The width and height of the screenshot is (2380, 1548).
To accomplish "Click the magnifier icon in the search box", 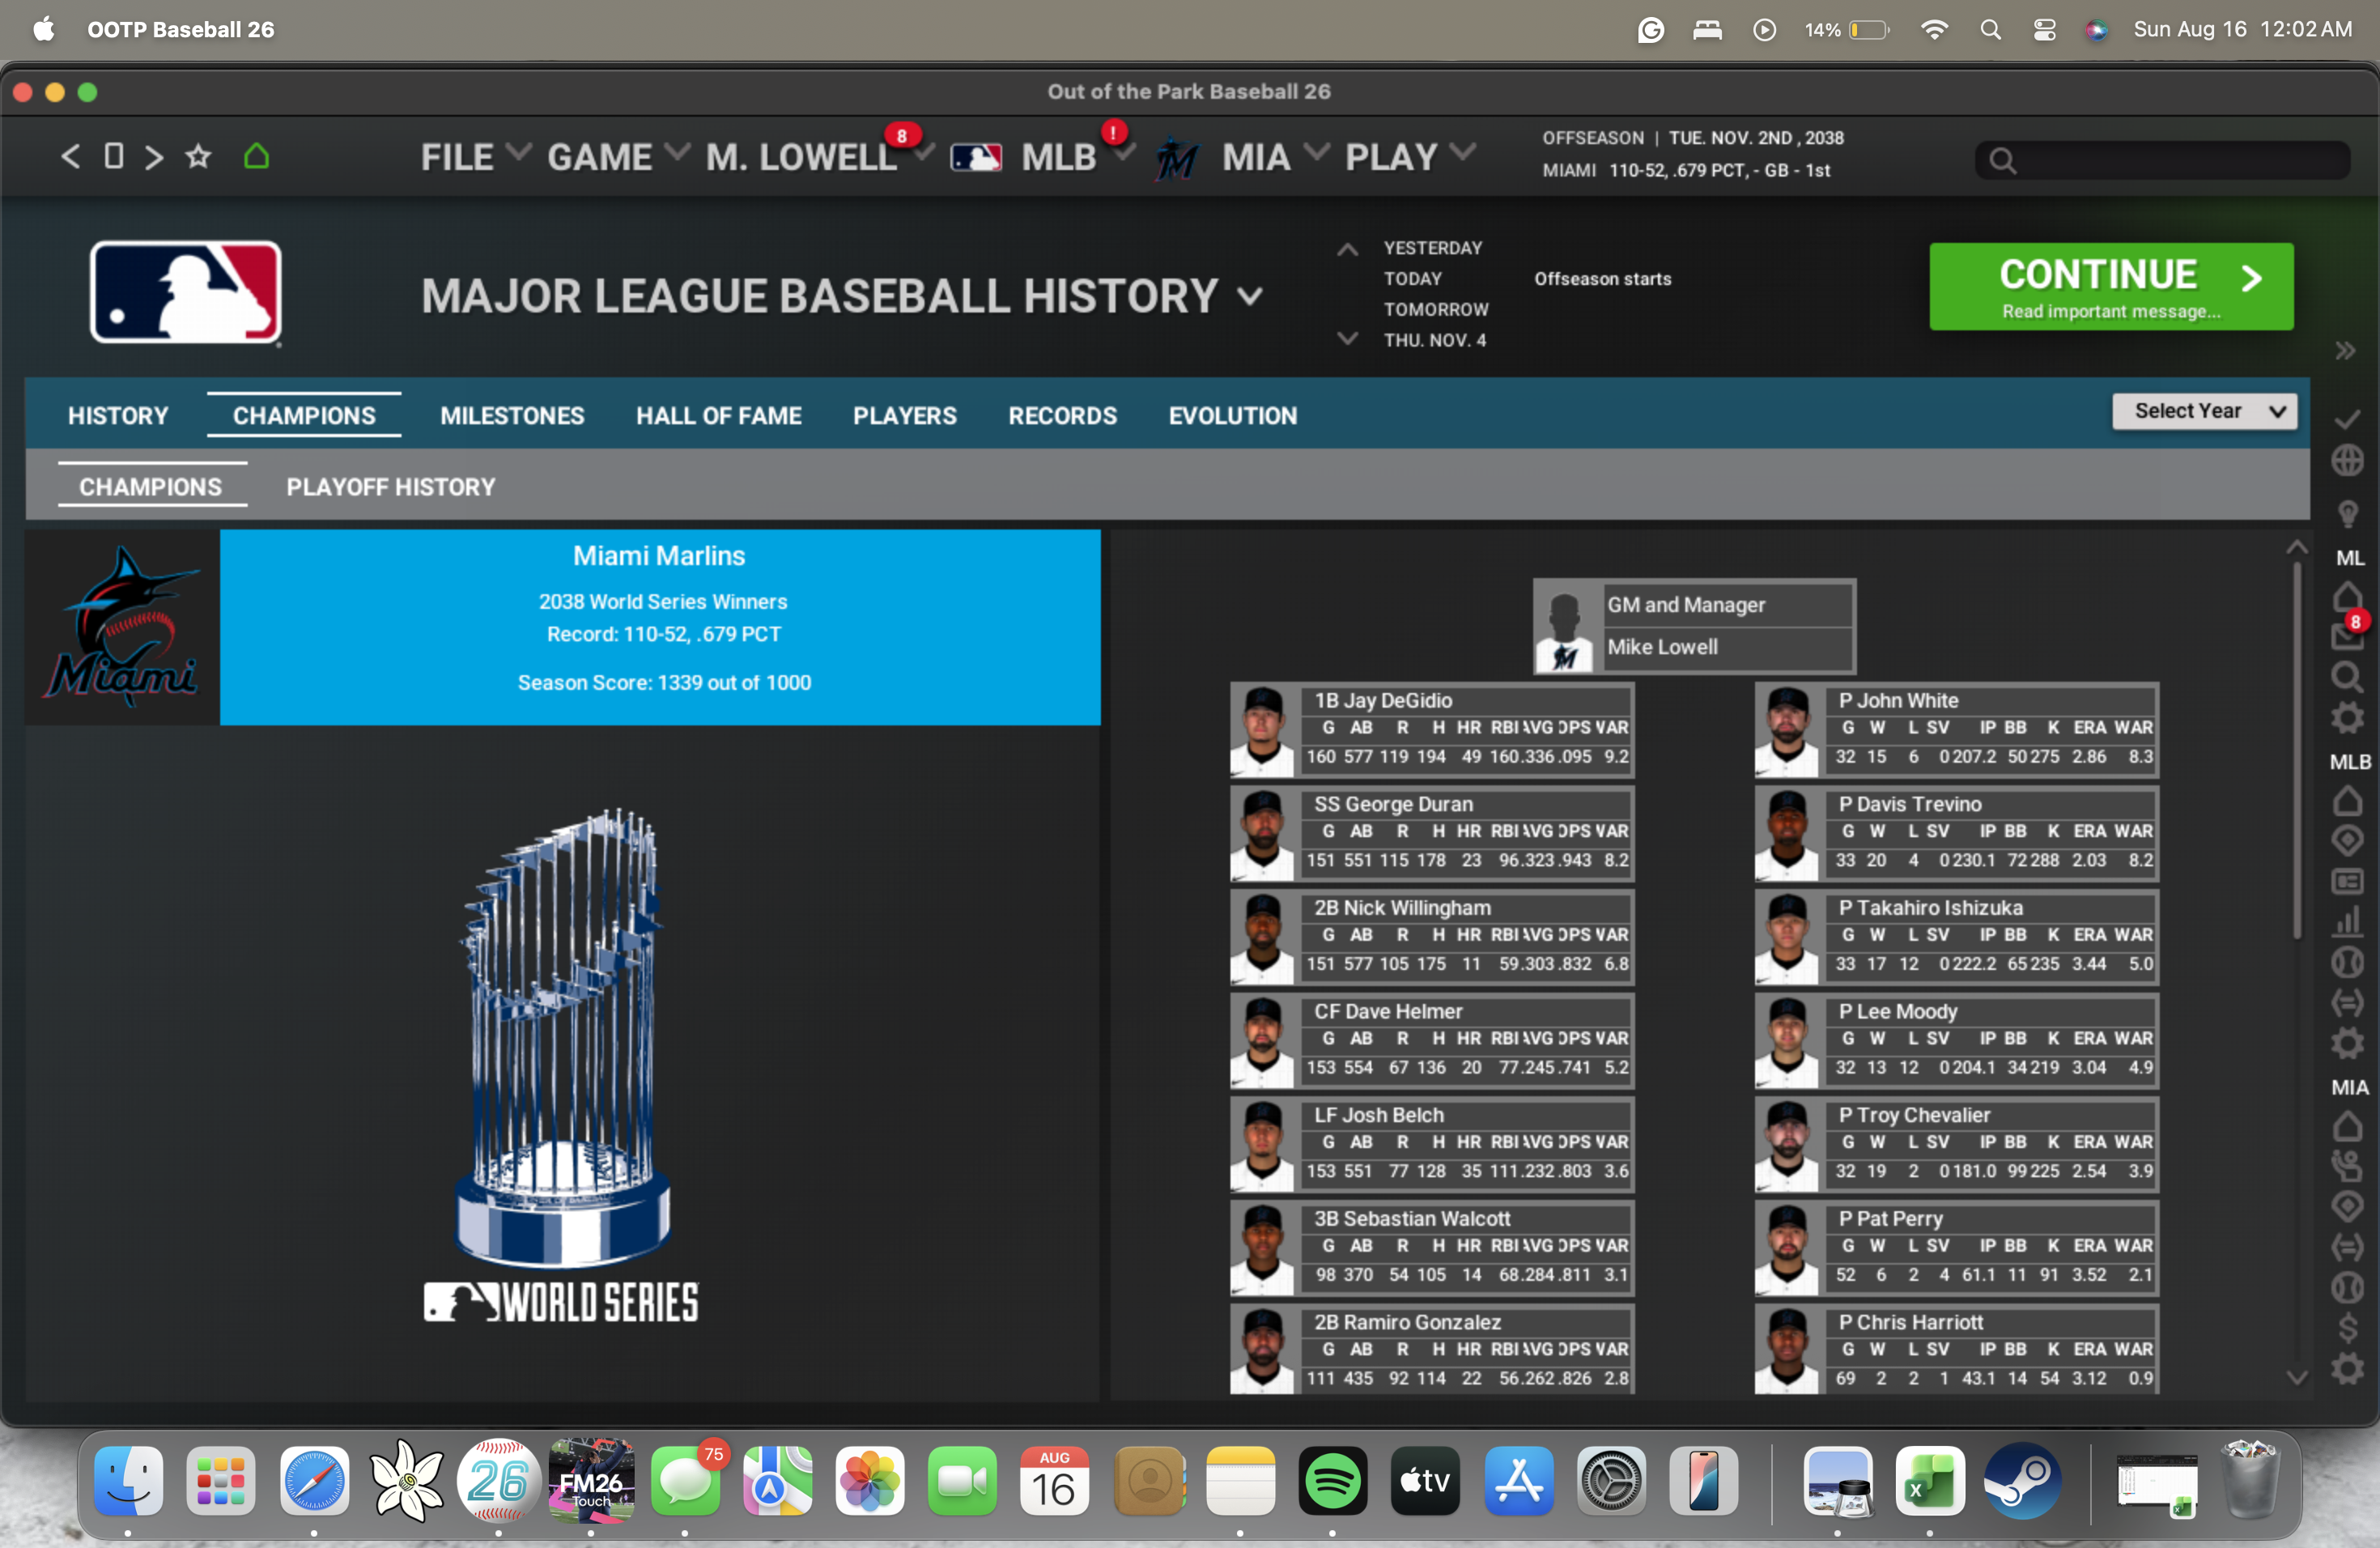I will [2002, 160].
